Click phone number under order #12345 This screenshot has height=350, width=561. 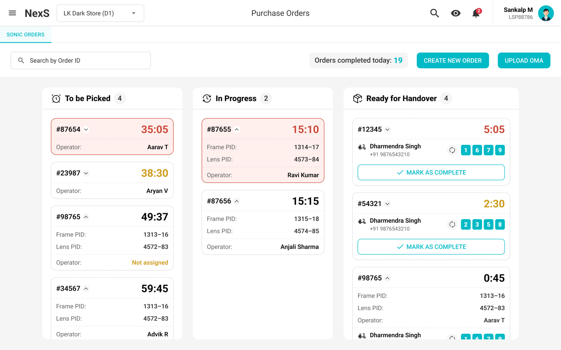pos(389,154)
